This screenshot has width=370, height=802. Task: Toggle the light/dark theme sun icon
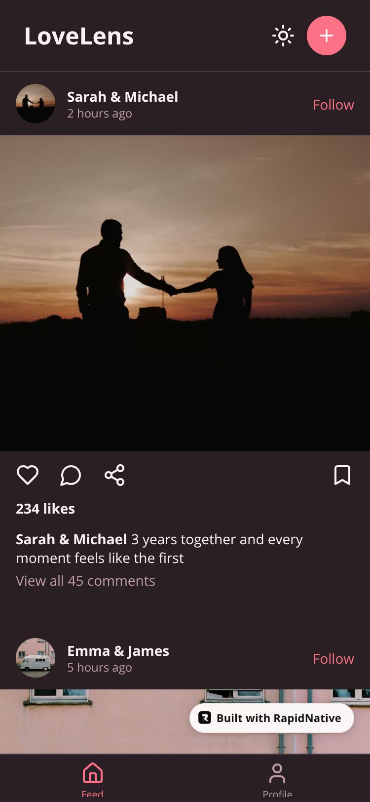point(283,36)
